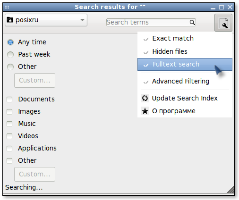Viewport: 239px width, 200px height.
Task: Click the window menu icon in title bar
Action: point(7,7)
